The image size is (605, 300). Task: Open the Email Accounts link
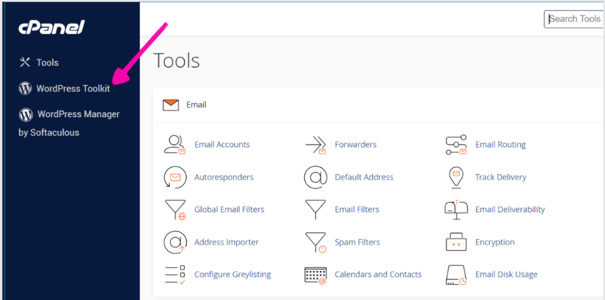[x=222, y=145]
